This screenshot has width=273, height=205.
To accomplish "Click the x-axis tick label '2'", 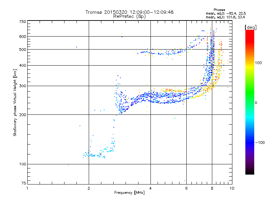I will [x=89, y=188].
